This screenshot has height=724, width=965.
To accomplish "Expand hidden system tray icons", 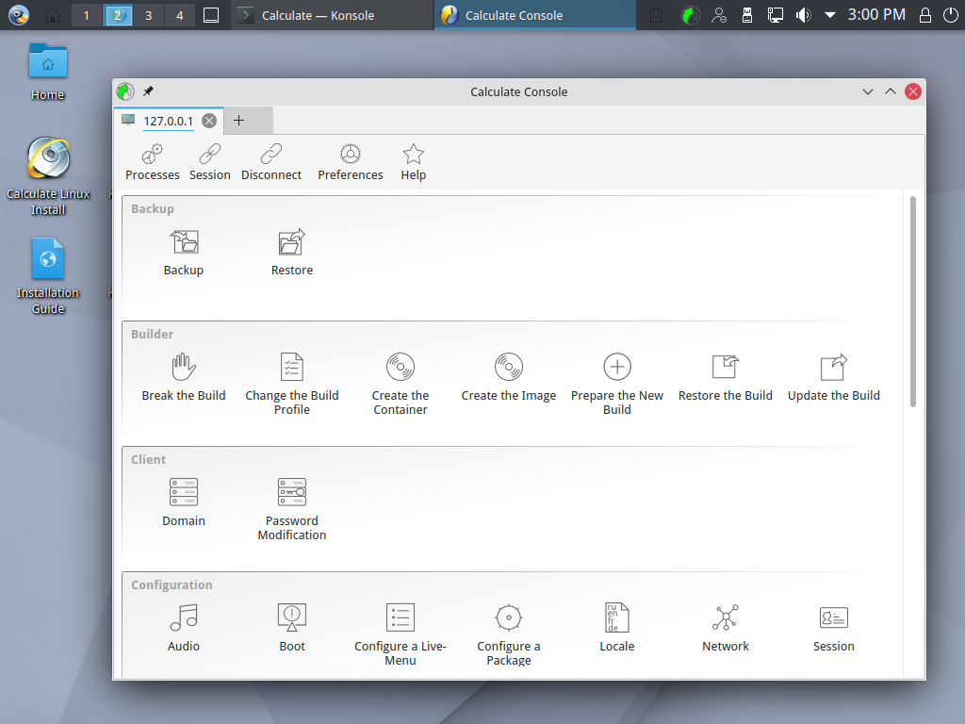I will [x=829, y=15].
